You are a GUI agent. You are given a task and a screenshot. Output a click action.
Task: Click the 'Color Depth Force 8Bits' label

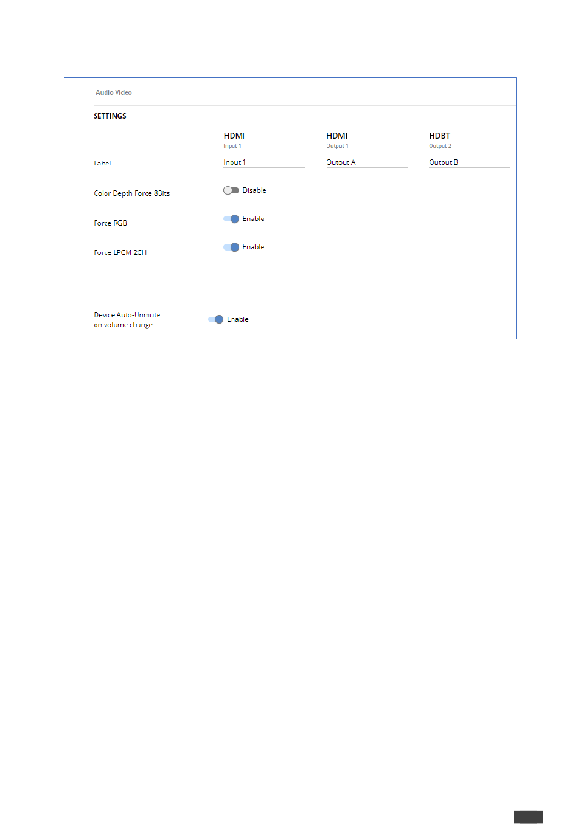(x=132, y=193)
